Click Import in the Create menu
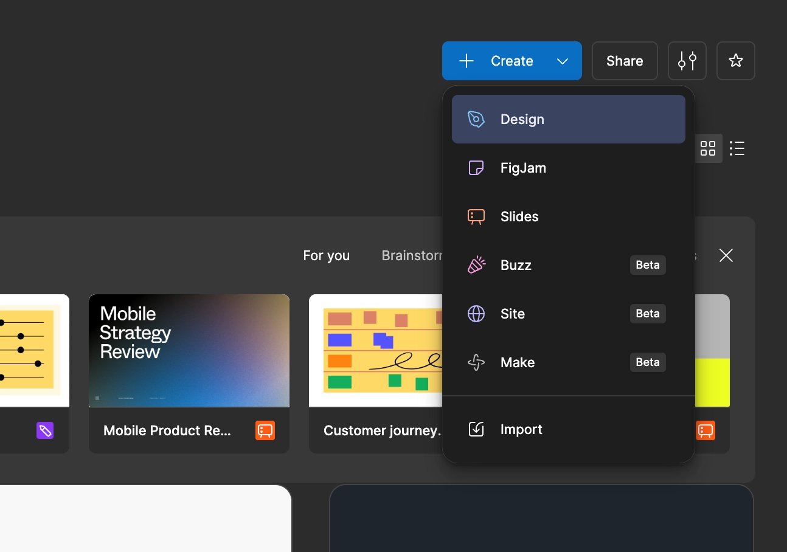Viewport: 787px width, 552px height. (x=569, y=429)
